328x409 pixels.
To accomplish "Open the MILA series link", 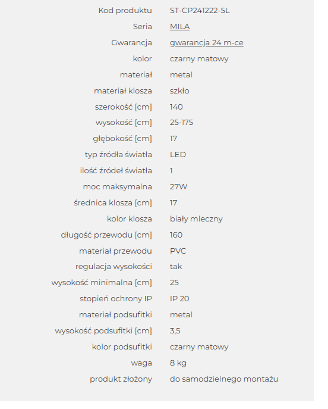I will click(x=179, y=27).
